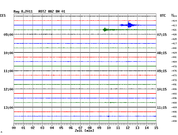Click the station label "ROTZ HHZ BW 01"

pos(52,11)
